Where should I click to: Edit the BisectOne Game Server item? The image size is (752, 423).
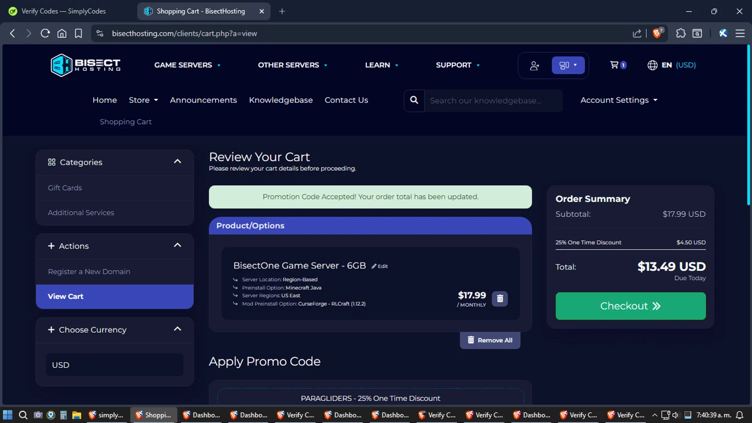380,266
